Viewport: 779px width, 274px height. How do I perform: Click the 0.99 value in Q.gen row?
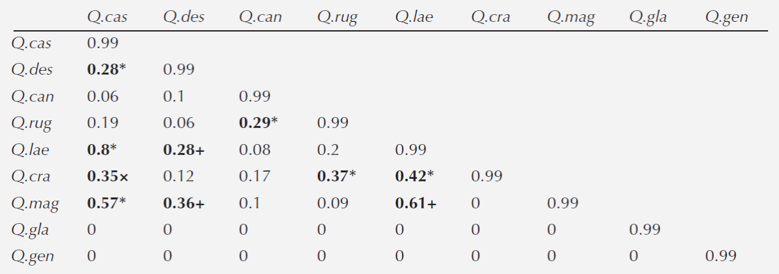(720, 257)
